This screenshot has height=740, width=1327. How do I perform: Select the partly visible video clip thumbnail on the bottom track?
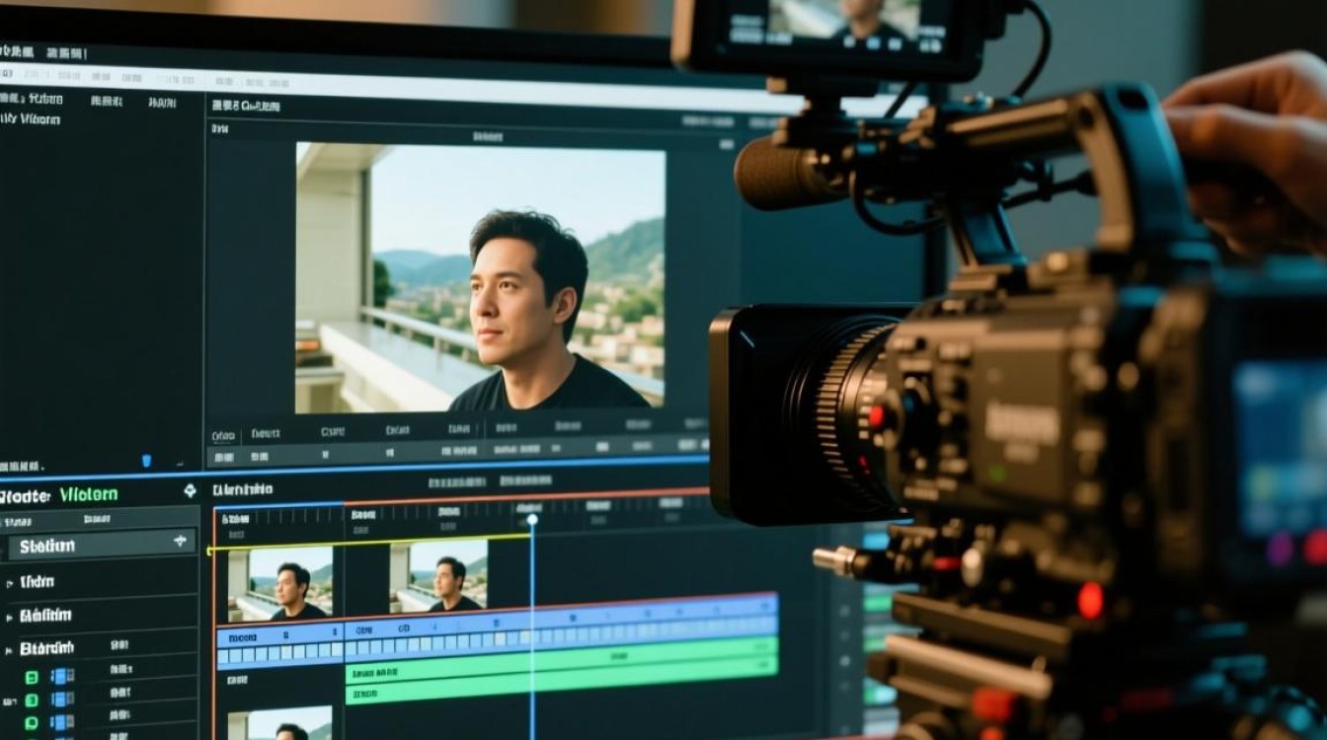click(280, 723)
